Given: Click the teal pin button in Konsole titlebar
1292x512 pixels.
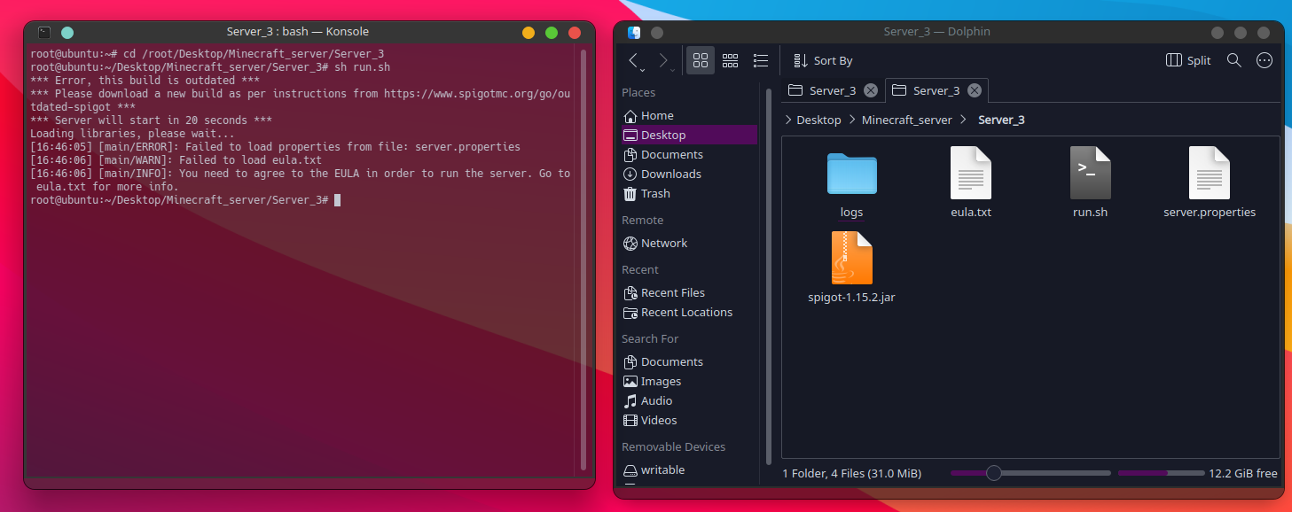Looking at the screenshot, I should coord(67,32).
